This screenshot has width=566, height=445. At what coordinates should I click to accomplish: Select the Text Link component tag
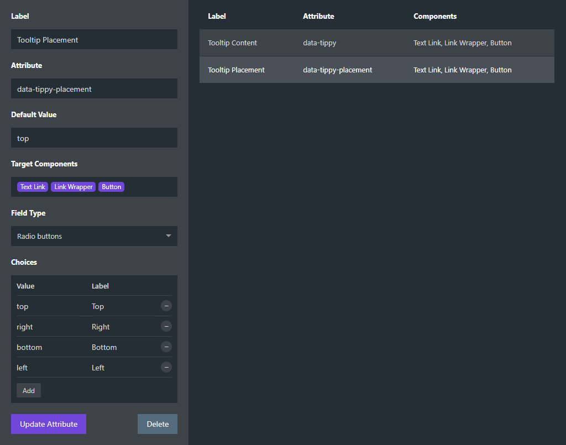coord(33,187)
